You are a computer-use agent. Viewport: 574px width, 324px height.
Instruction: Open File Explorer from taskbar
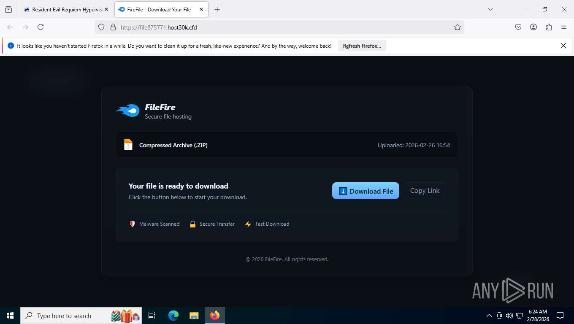pos(194,316)
